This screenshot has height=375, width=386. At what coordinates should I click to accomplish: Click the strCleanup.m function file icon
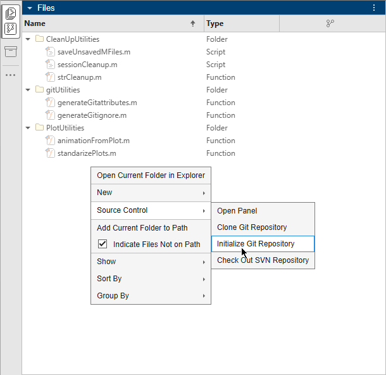tap(50, 77)
